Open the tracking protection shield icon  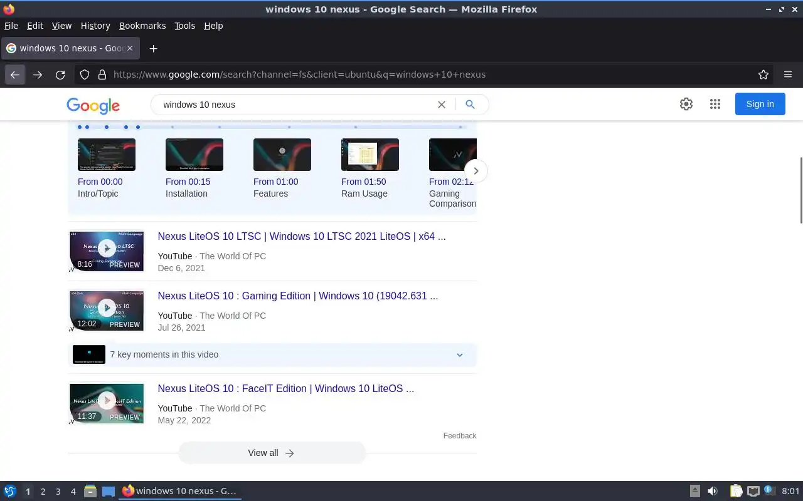click(x=85, y=75)
